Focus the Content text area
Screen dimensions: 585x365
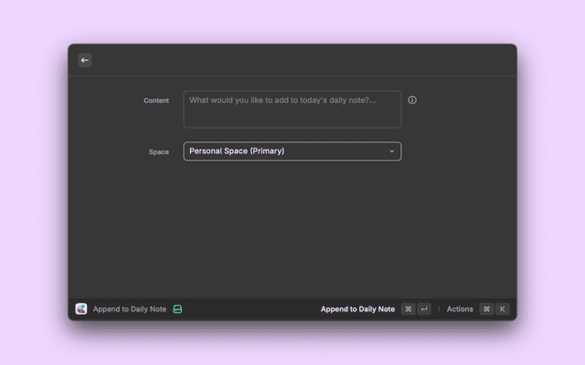[292, 109]
